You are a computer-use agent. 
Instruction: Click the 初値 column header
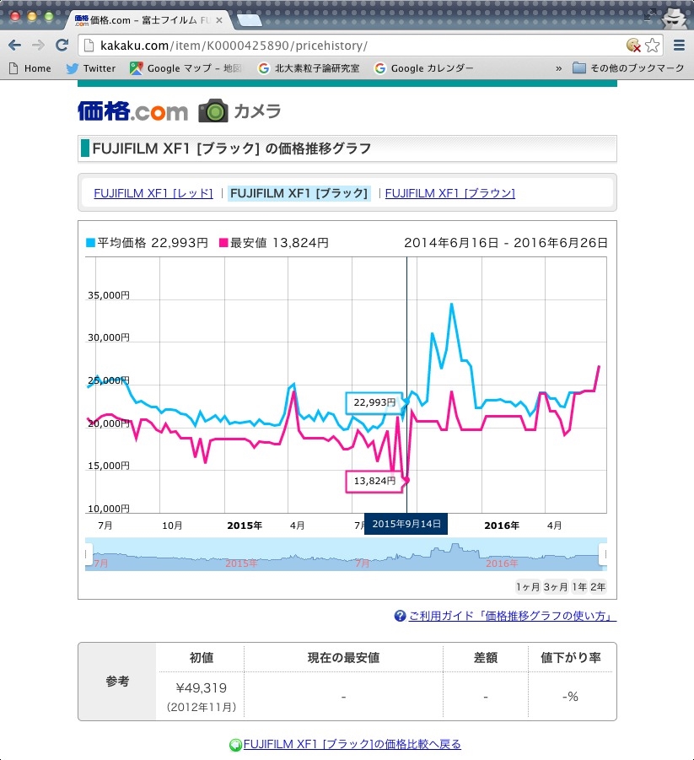coord(202,658)
